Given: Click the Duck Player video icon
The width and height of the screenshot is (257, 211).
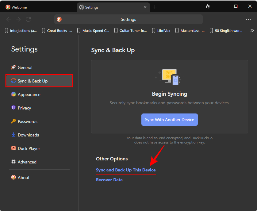Looking at the screenshot, I should (x=13, y=148).
